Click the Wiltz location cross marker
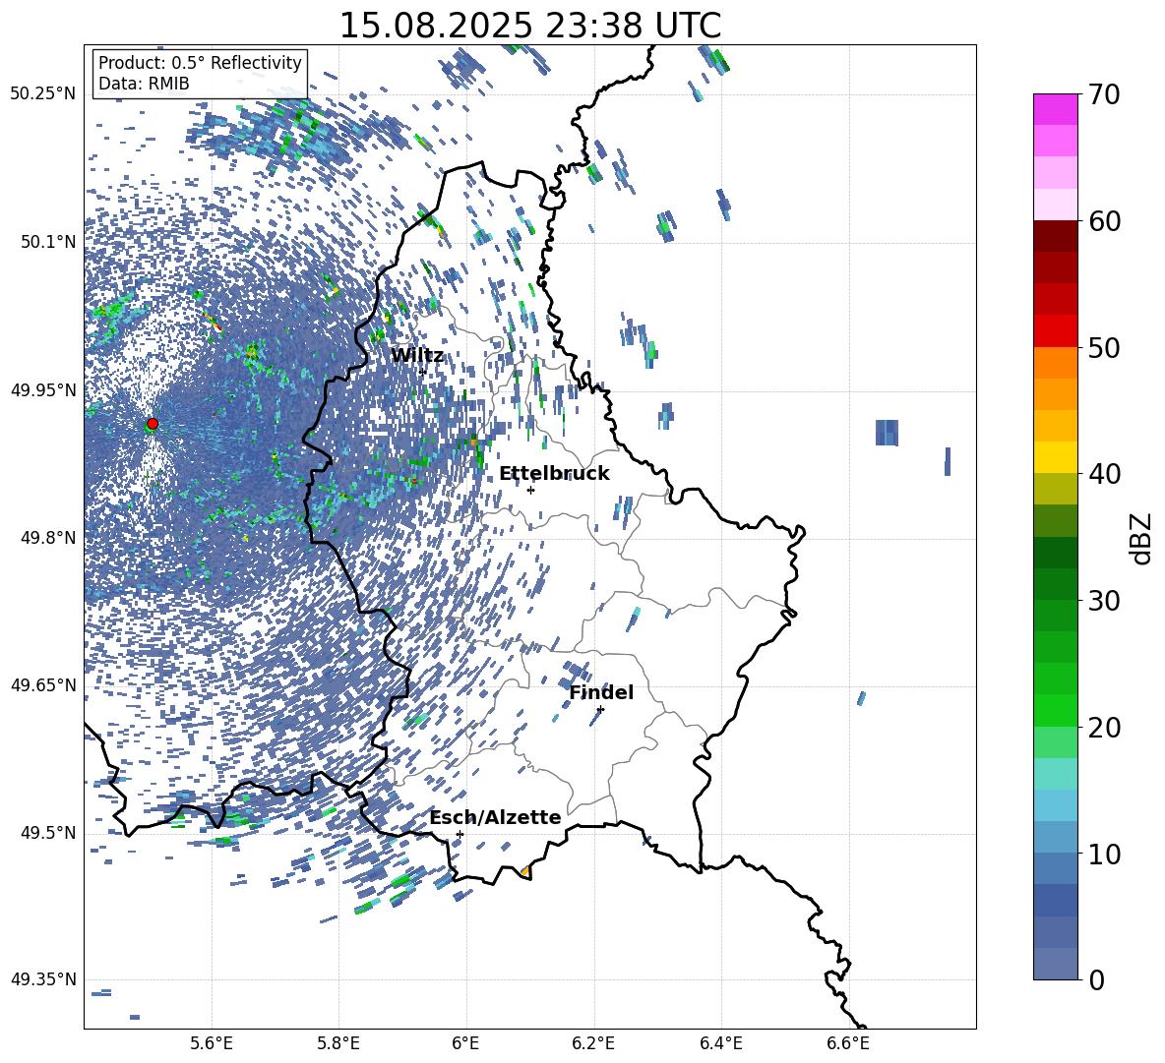This screenshot has height=1063, width=1165. [x=423, y=372]
